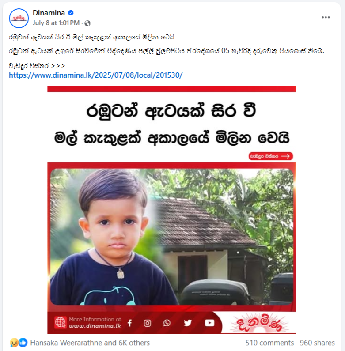Open the news post image thumbnail
The height and width of the screenshot is (351, 345).
click(171, 210)
